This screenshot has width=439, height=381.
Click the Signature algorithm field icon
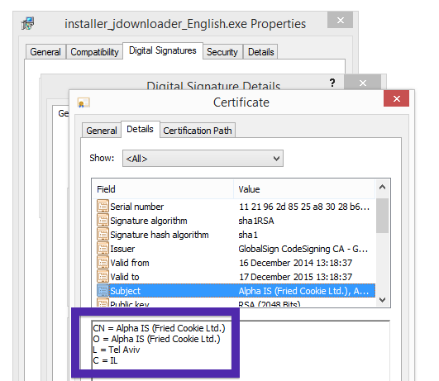coord(103,221)
